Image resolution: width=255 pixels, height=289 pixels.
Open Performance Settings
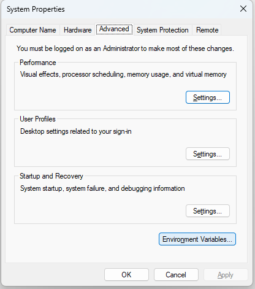click(208, 98)
